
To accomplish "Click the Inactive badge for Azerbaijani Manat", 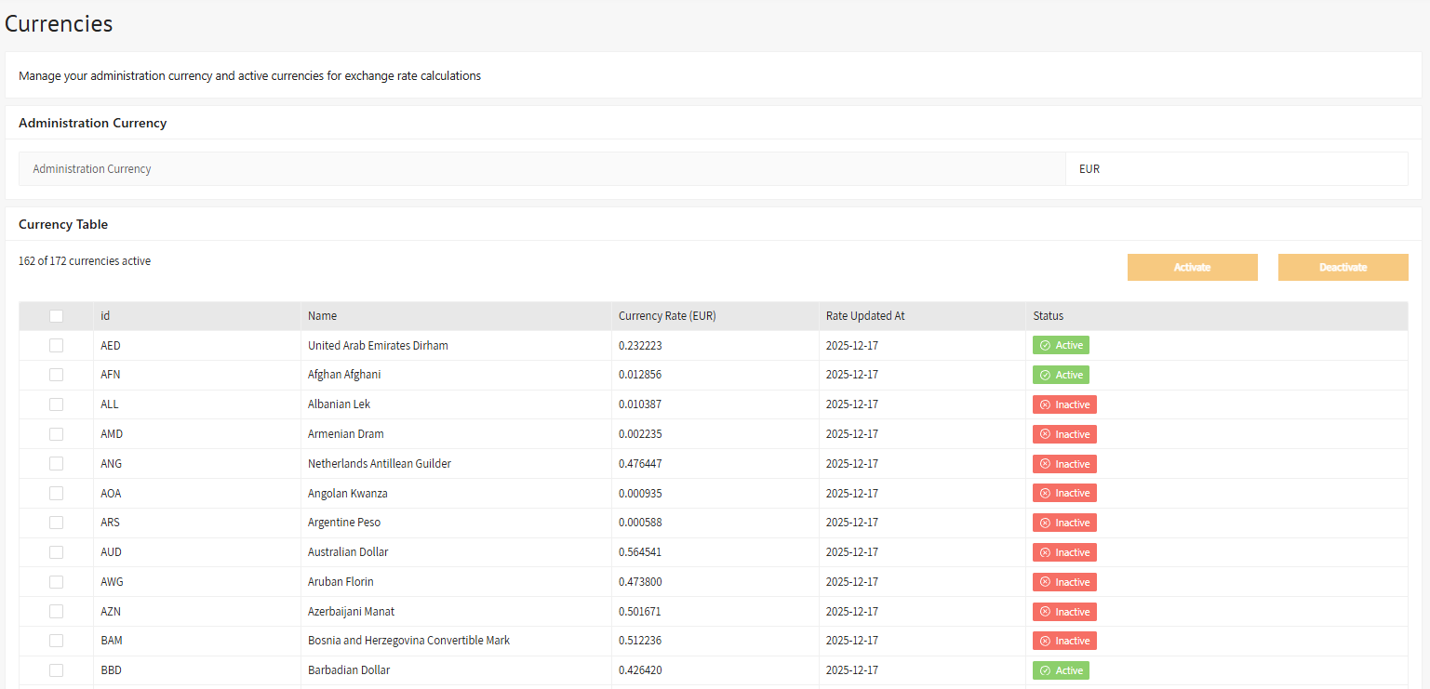I will 1064,612.
